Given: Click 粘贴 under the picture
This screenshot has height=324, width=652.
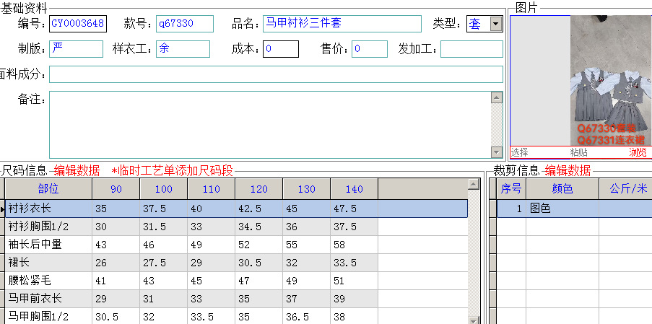Looking at the screenshot, I should click(579, 152).
